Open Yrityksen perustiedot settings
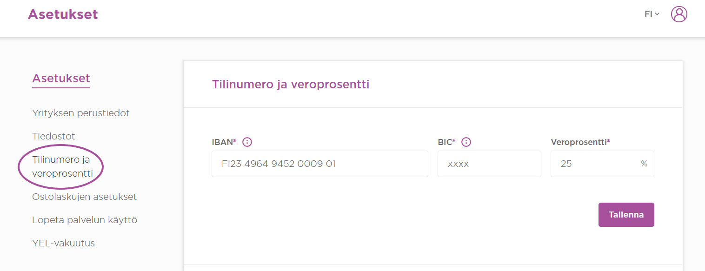The width and height of the screenshot is (705, 271). click(81, 113)
